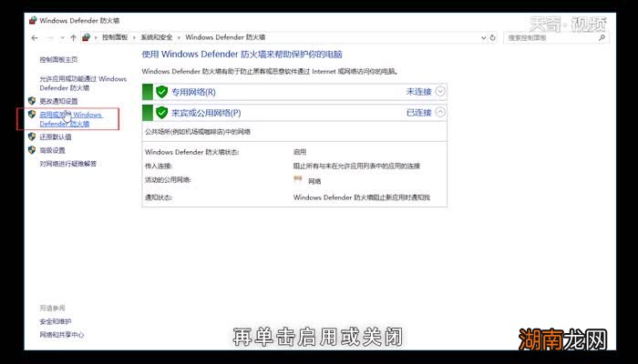This screenshot has width=638, height=364.
Task: Click the 传入连接 label
Action: [x=159, y=167]
